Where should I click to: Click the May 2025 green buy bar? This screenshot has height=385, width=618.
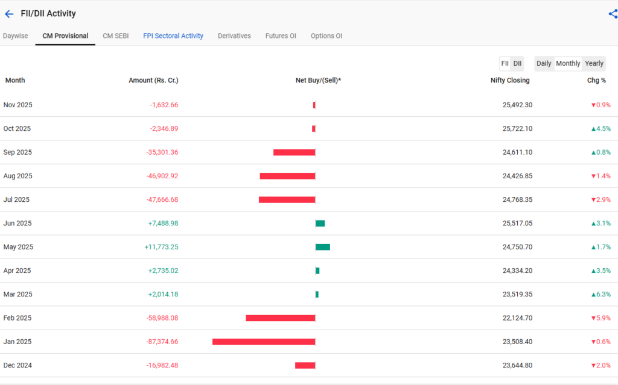pos(323,247)
